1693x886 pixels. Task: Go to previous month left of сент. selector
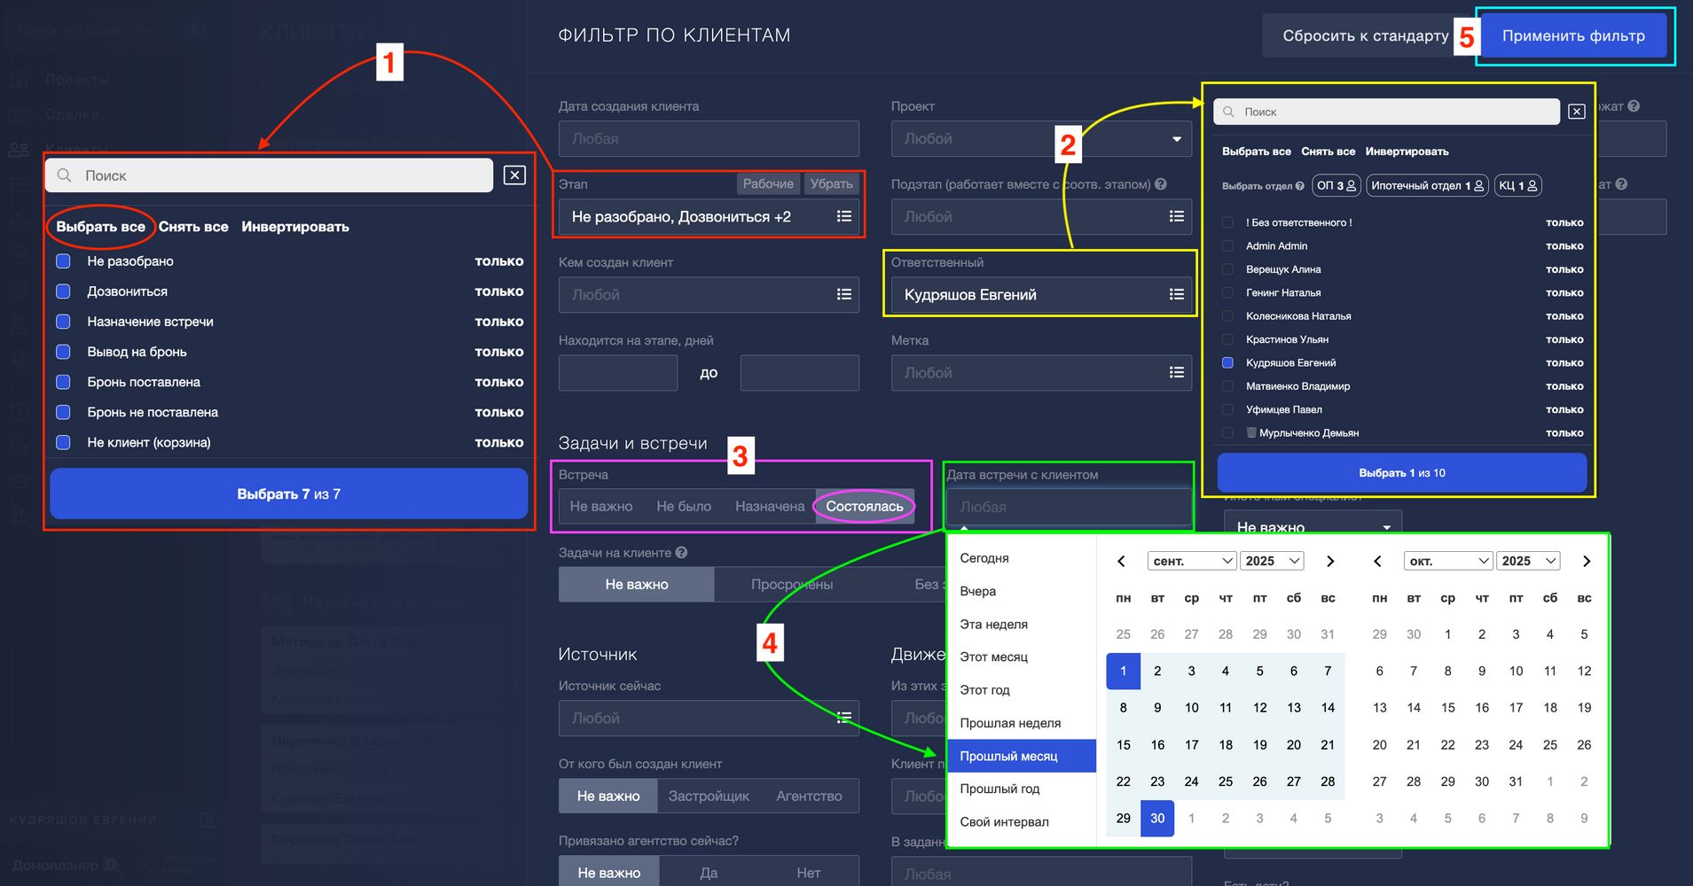tap(1121, 561)
